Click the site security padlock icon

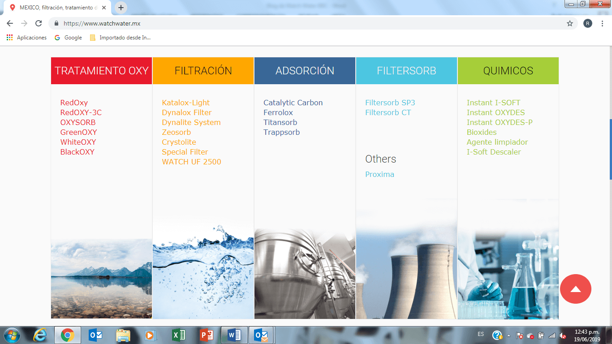(x=56, y=23)
